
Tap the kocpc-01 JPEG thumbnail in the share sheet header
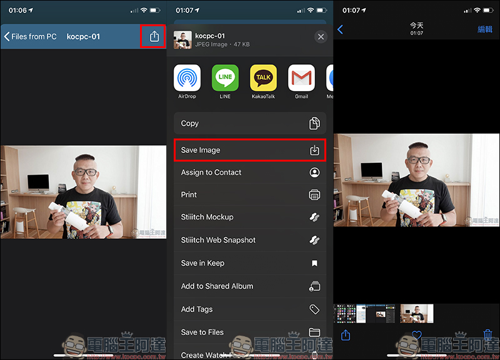pyautogui.click(x=182, y=40)
